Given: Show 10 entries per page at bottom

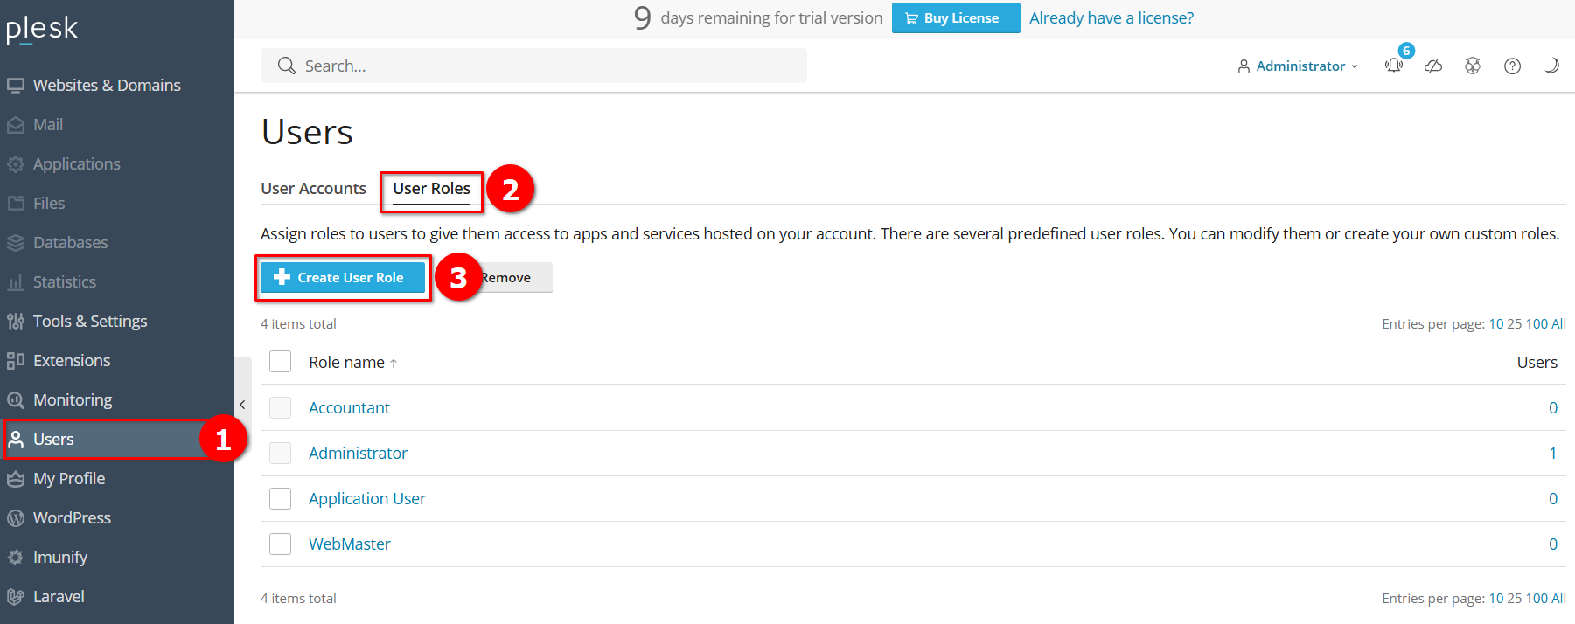Looking at the screenshot, I should tap(1496, 599).
